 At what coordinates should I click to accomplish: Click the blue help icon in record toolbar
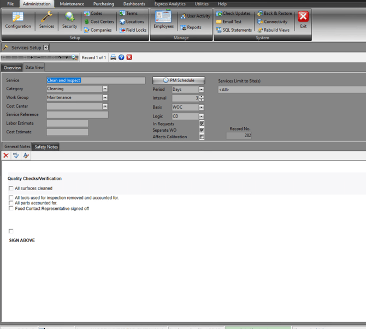point(121,57)
